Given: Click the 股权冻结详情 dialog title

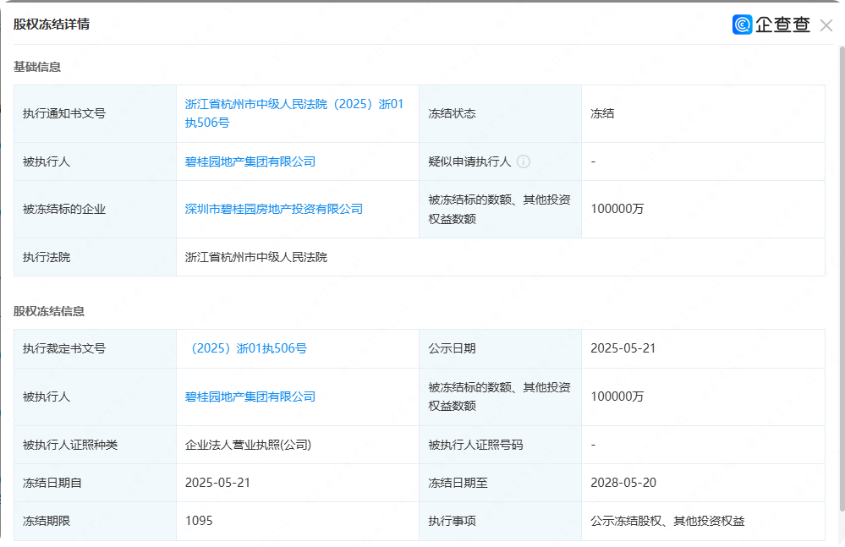Looking at the screenshot, I should coord(52,25).
